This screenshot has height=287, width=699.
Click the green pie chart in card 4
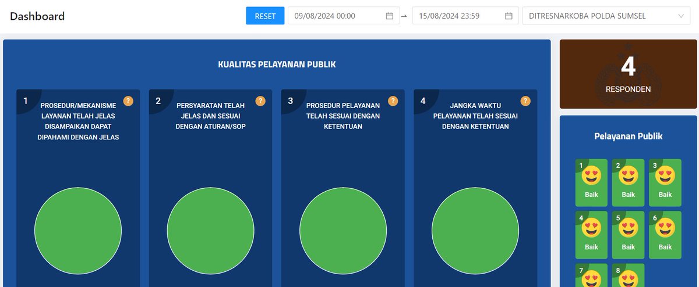(475, 230)
